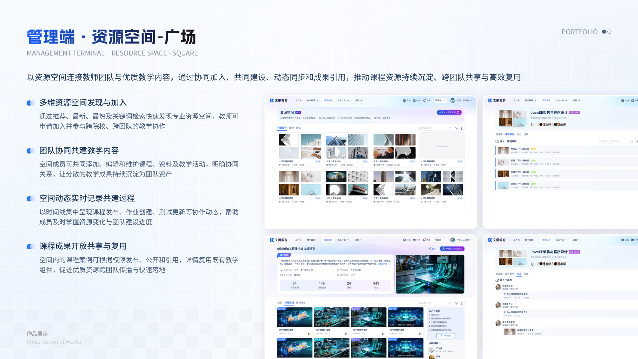Viewport: 638px width, 359px height.
Task: Click the search field in the 航院船舶 window
Action: click(435, 303)
